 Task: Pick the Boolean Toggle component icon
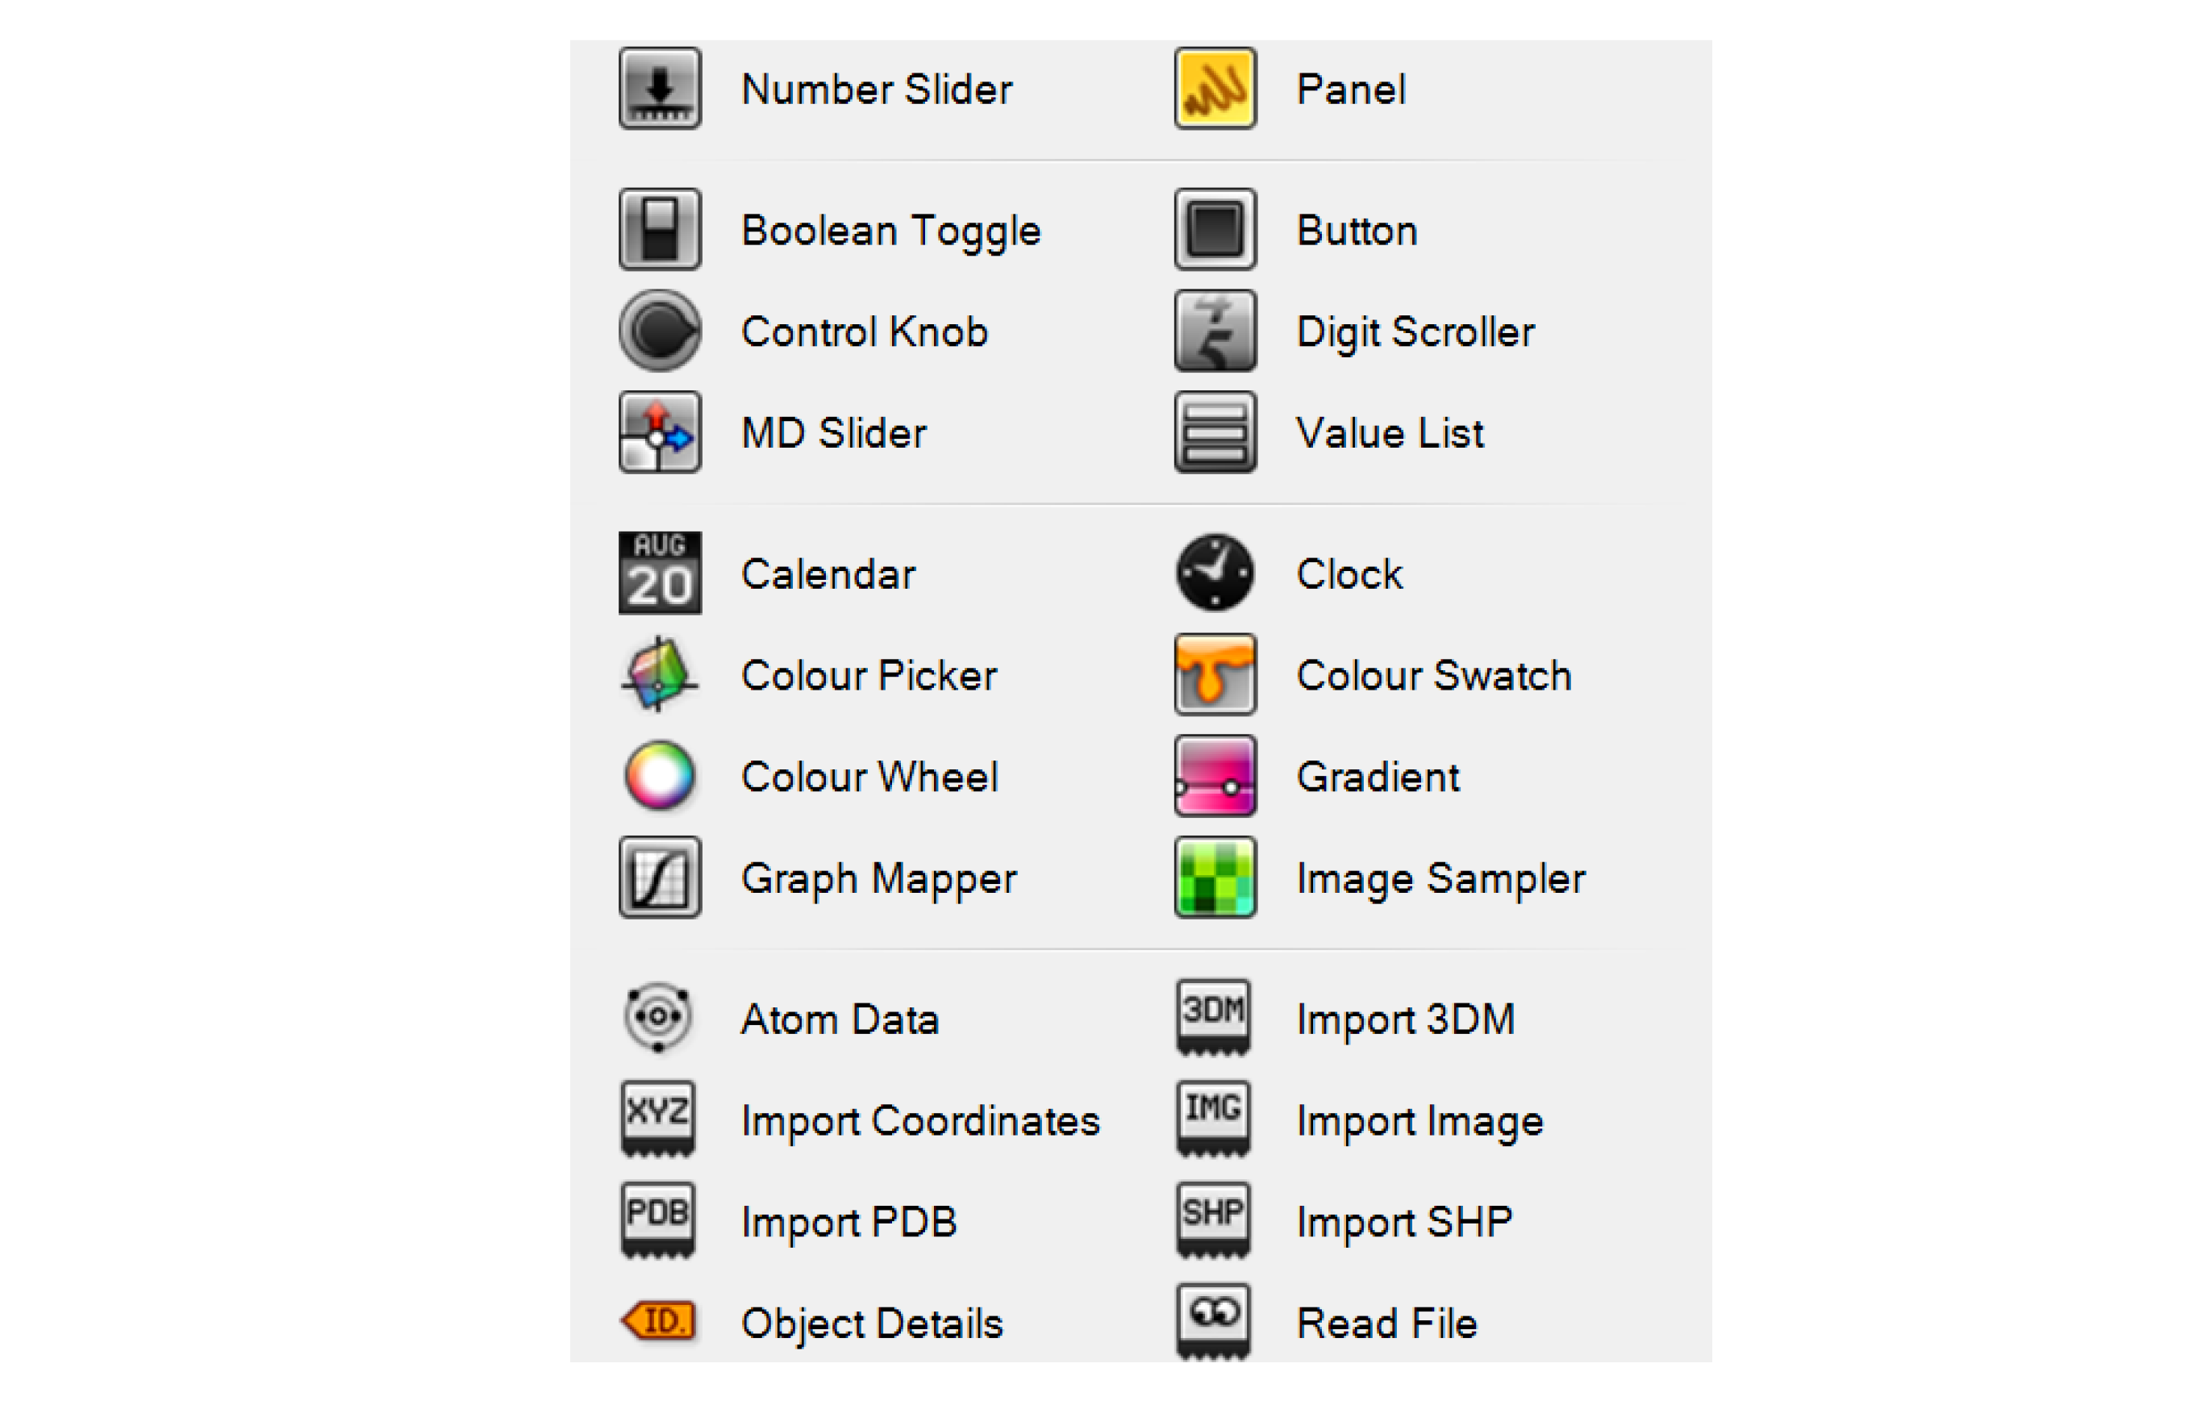(660, 229)
